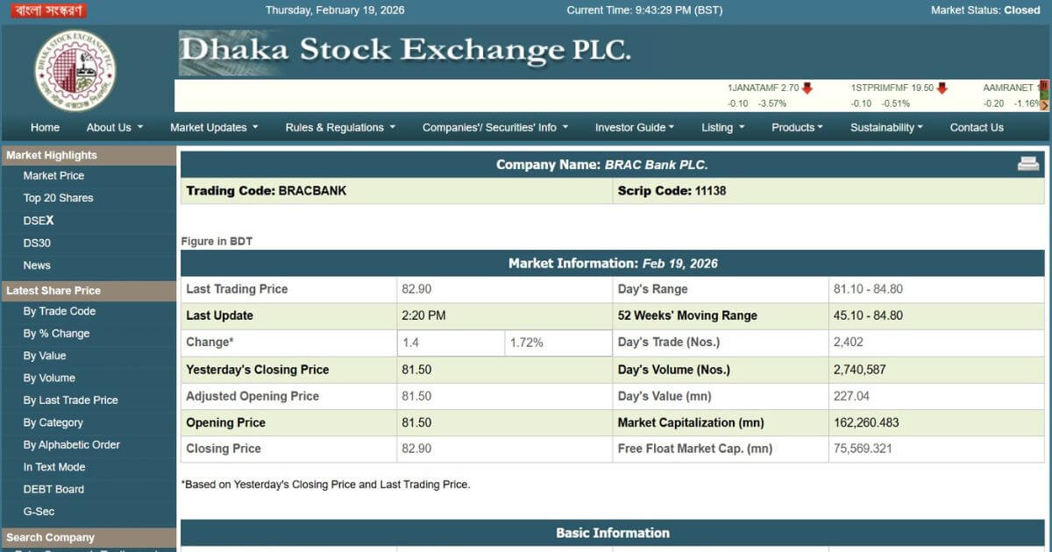Expand the Rules & Regulations menu

[x=340, y=128]
